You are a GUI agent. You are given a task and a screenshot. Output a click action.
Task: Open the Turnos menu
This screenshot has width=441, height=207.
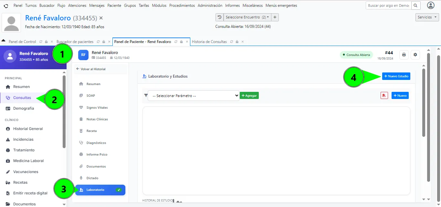(x=31, y=5)
